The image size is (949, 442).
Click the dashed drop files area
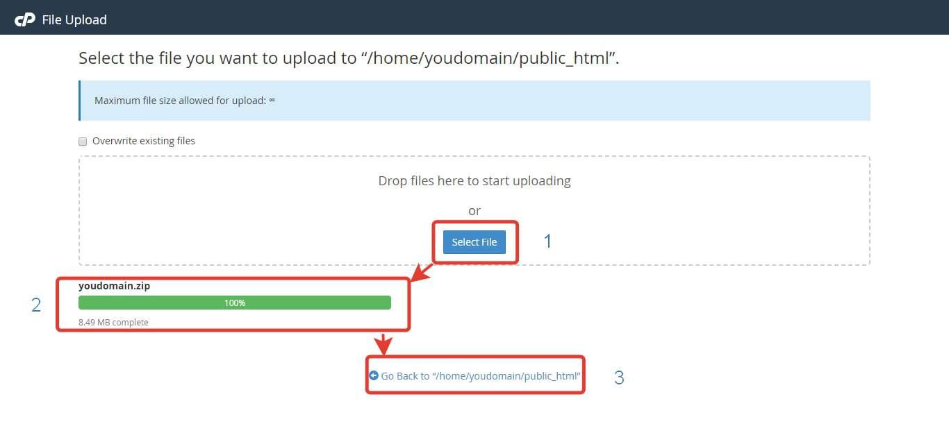click(474, 210)
